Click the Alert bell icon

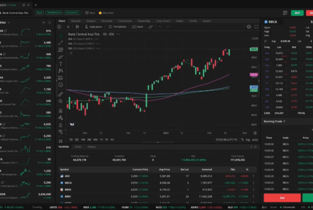(87, 13)
